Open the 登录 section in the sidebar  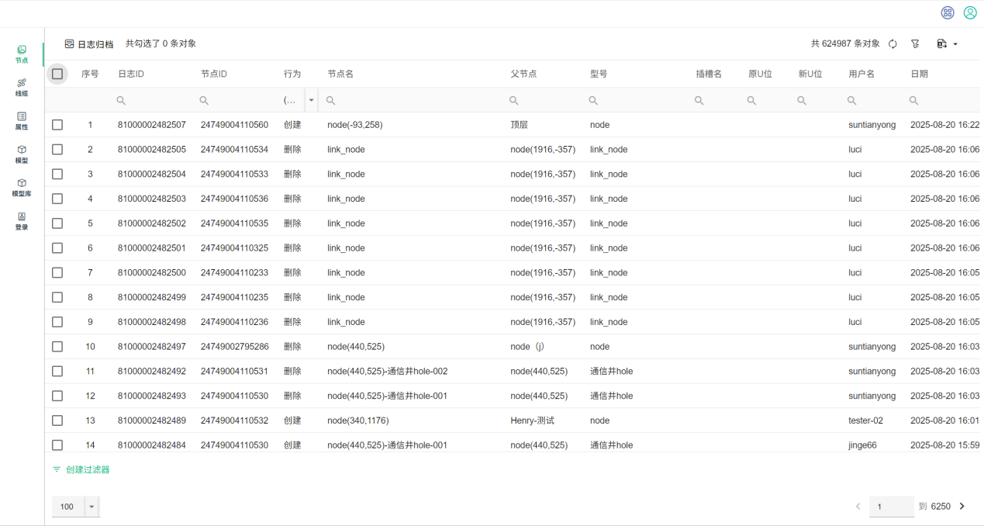point(22,221)
